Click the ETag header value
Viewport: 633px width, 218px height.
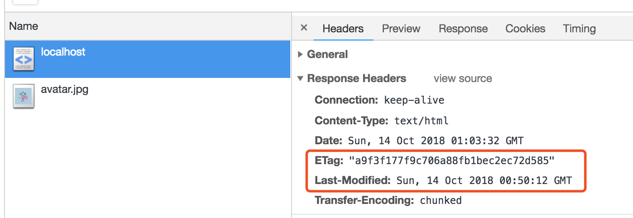click(x=452, y=160)
